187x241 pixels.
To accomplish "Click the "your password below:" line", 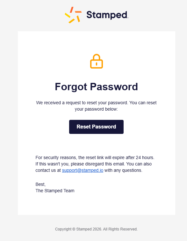I will pyautogui.click(x=96, y=109).
